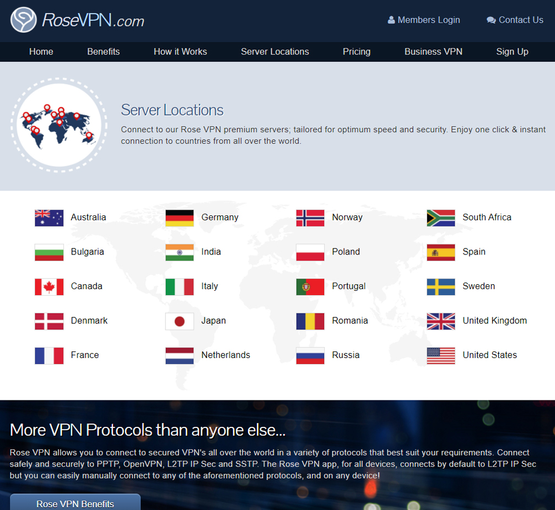Click the South Africa flag icon

tap(441, 218)
